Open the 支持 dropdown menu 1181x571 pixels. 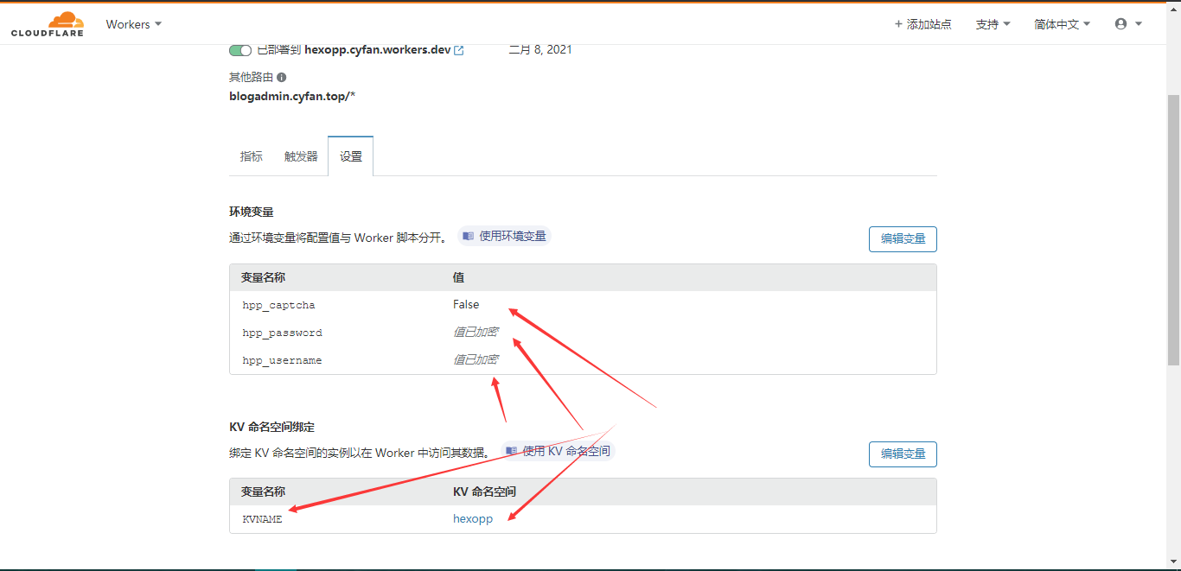[993, 24]
